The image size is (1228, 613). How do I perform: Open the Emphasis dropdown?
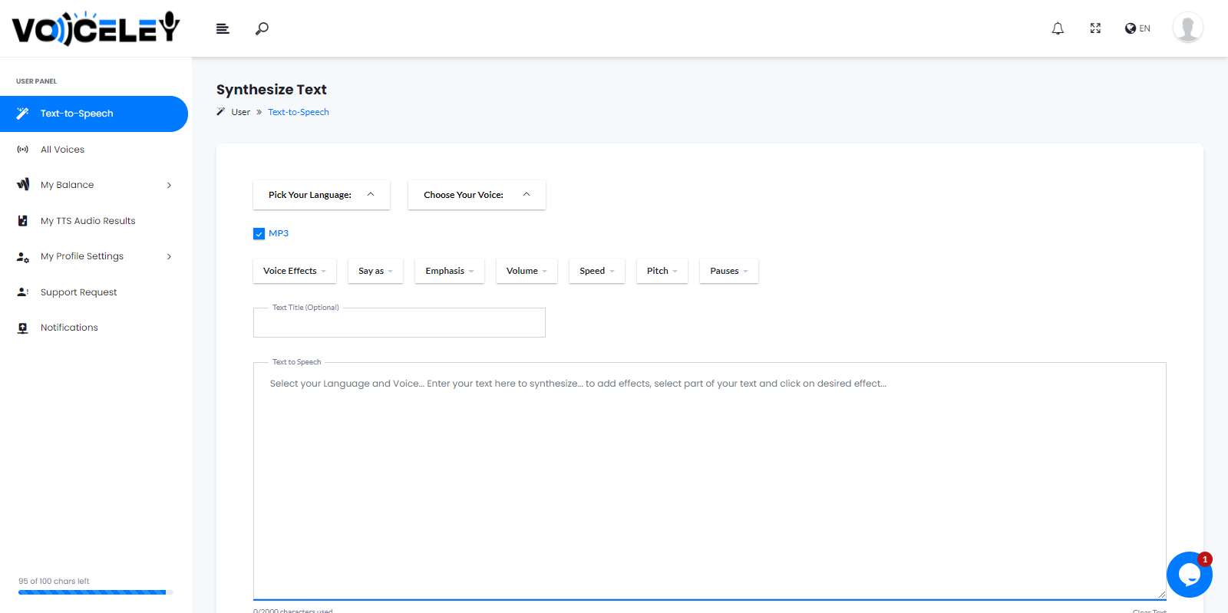coord(450,271)
